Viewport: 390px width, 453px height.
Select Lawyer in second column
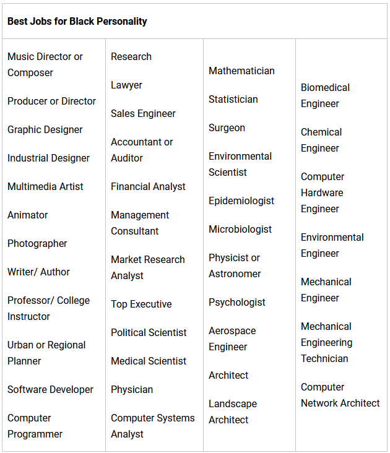[x=126, y=85]
